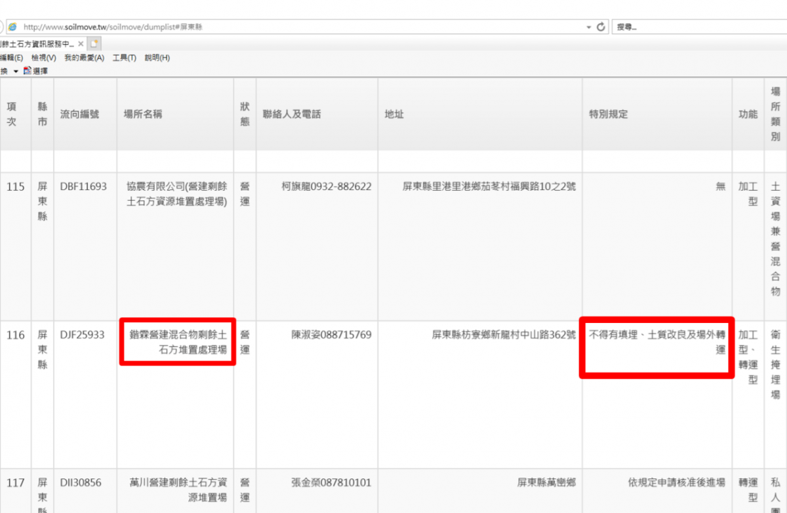The height and width of the screenshot is (513, 787).
Task: Click special rule 依規定申請核准後進場
Action: coord(677,483)
